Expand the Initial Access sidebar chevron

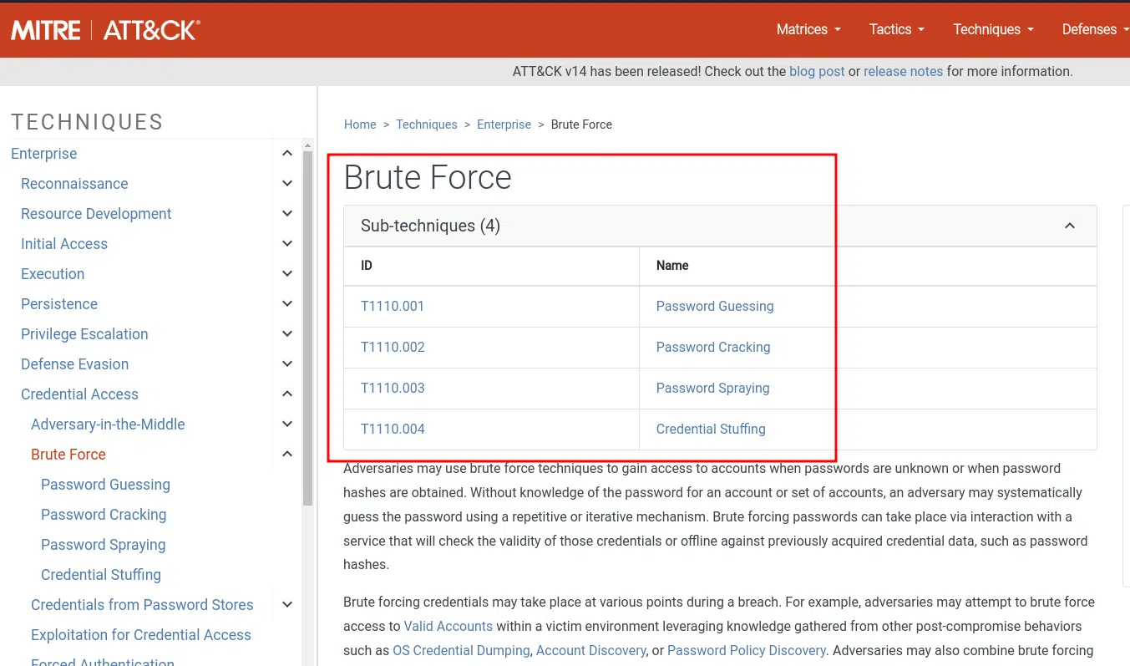coord(286,244)
